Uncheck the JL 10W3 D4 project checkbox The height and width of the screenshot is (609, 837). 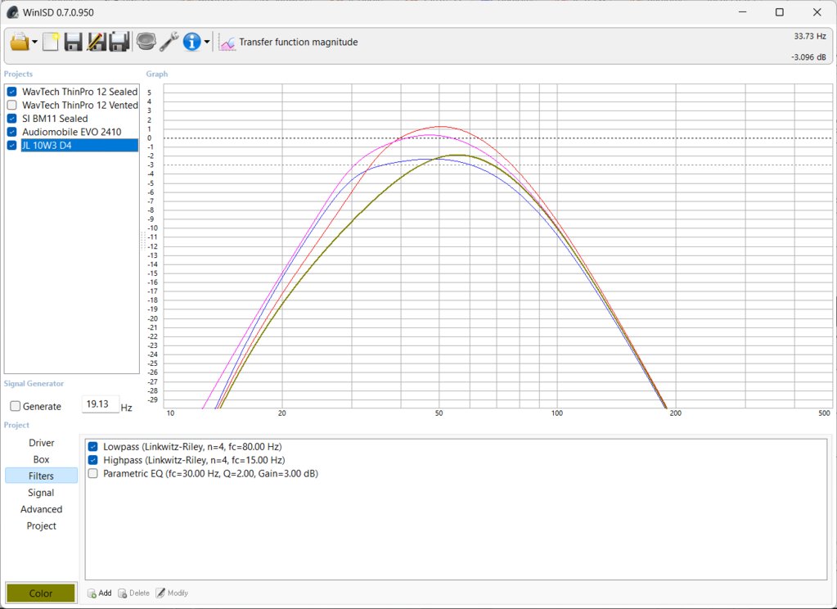(12, 146)
